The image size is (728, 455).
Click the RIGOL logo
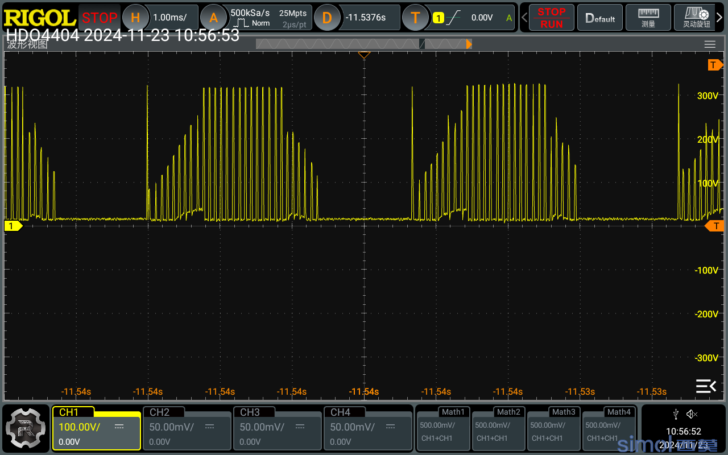coord(39,18)
